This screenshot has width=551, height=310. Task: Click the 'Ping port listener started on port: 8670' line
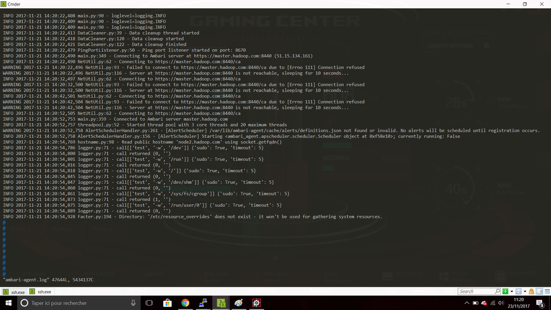[125, 50]
